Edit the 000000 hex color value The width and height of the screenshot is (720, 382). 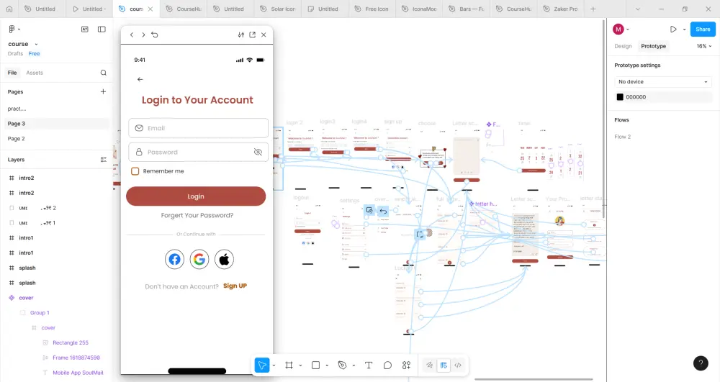point(636,97)
